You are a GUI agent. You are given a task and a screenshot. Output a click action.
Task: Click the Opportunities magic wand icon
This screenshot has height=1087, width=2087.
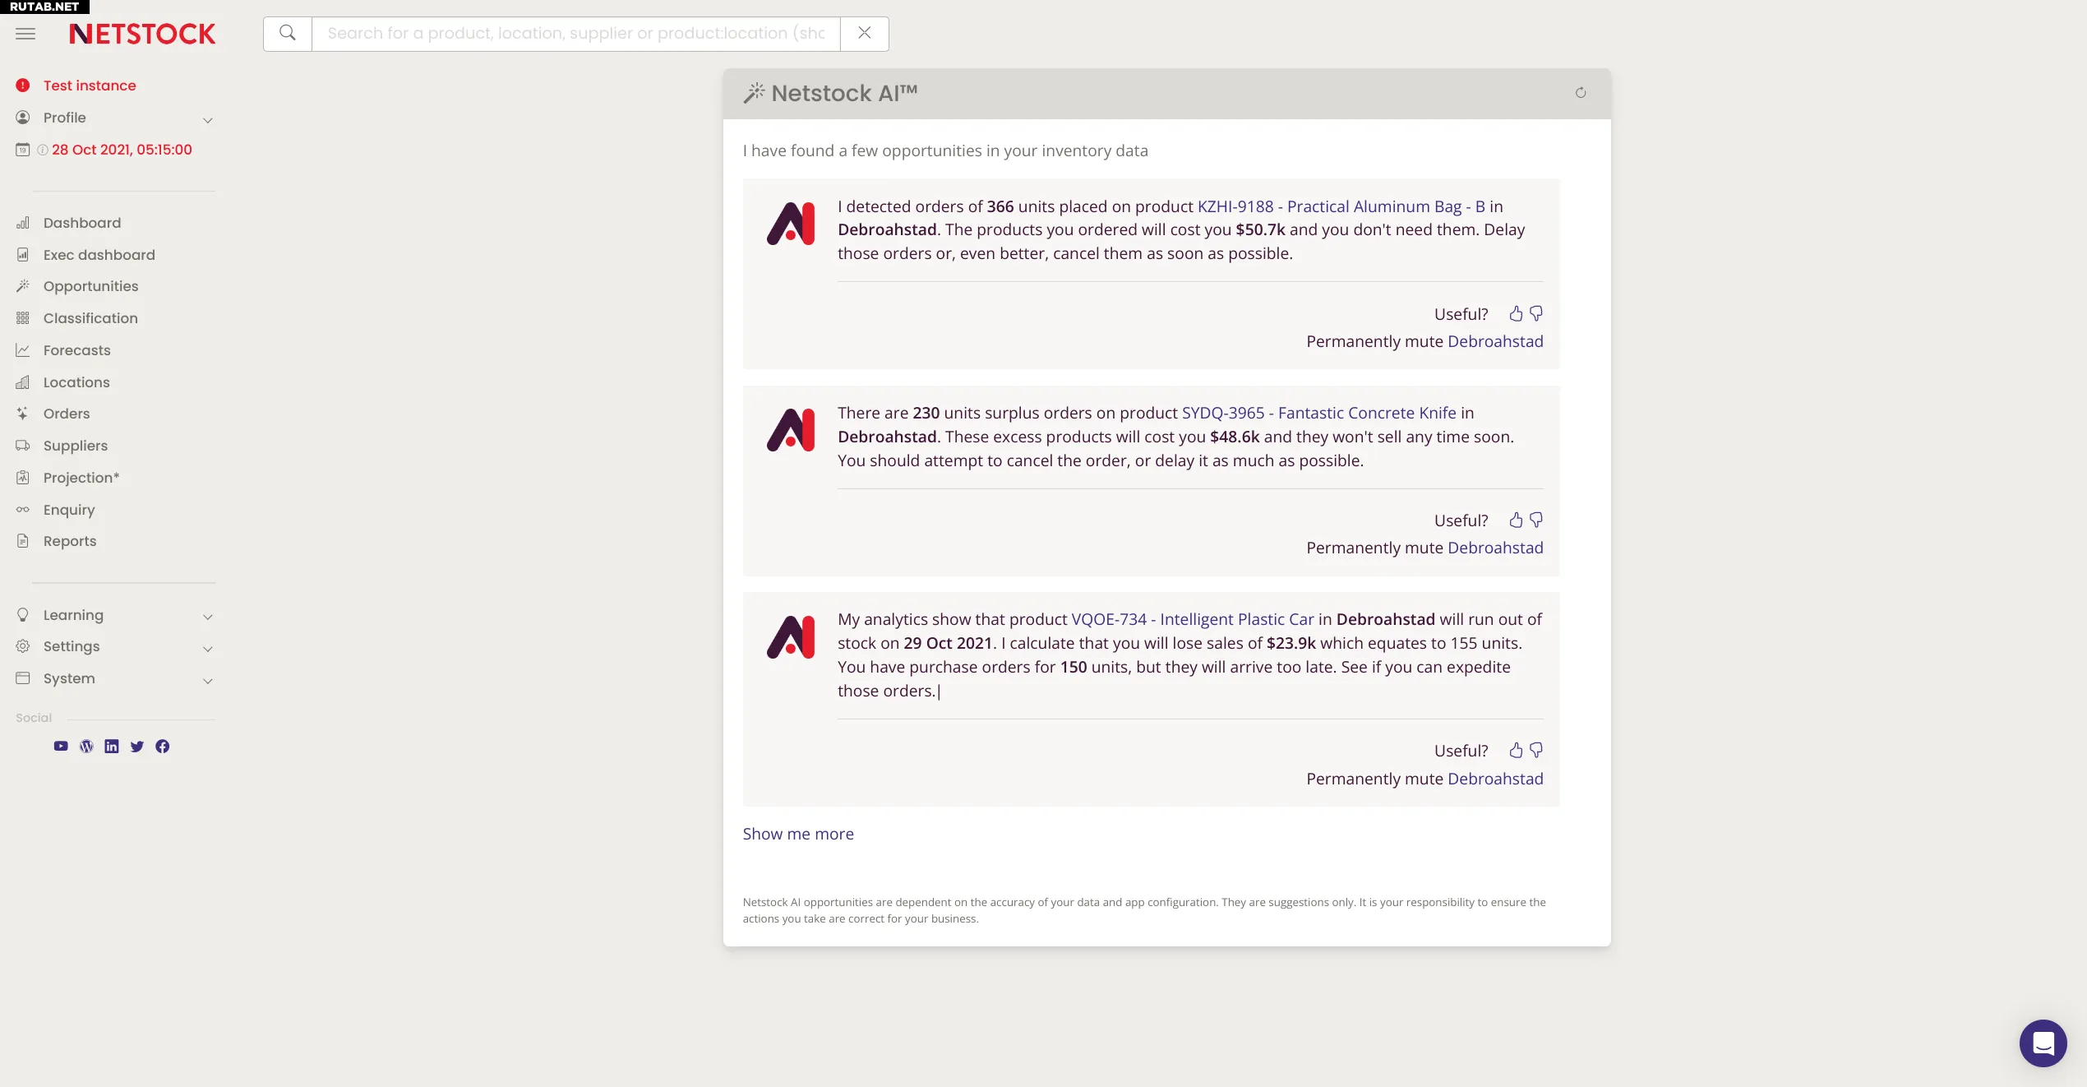click(23, 286)
